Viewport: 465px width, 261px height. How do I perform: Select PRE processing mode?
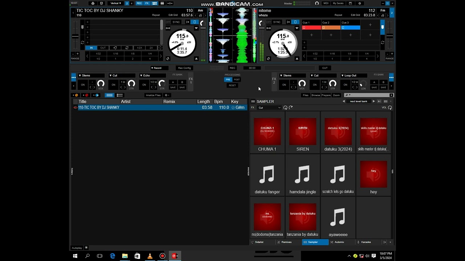228,80
